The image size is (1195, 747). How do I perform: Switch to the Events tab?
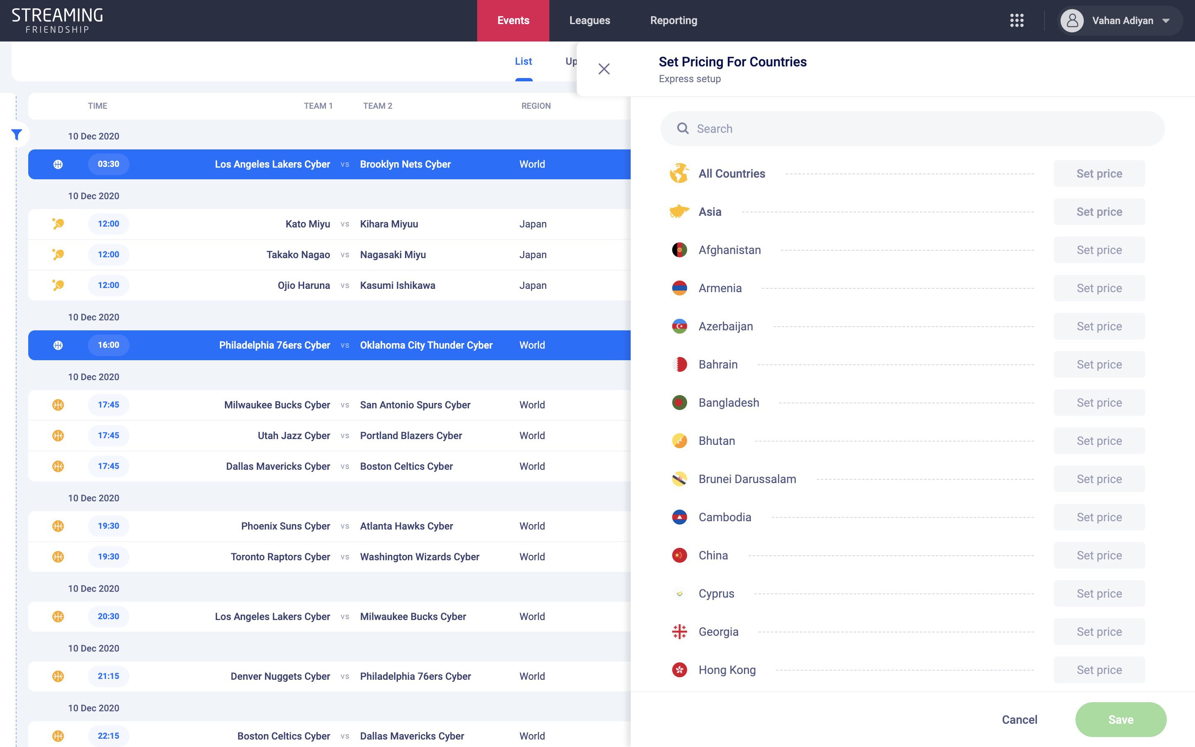(513, 20)
